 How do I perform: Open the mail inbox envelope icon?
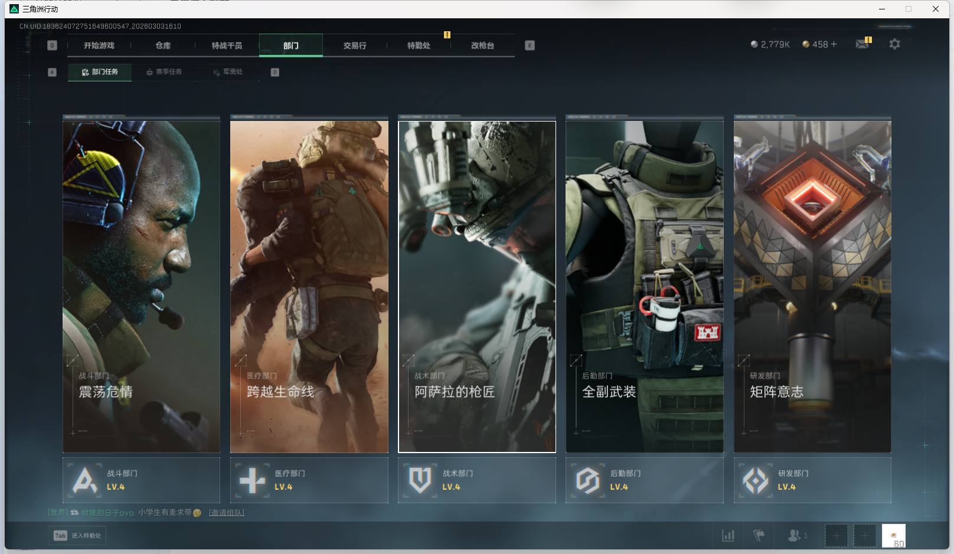862,44
